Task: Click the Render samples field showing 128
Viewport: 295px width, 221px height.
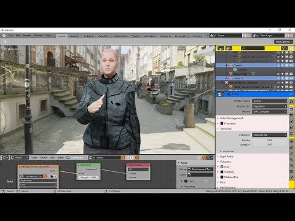Action: [269, 140]
